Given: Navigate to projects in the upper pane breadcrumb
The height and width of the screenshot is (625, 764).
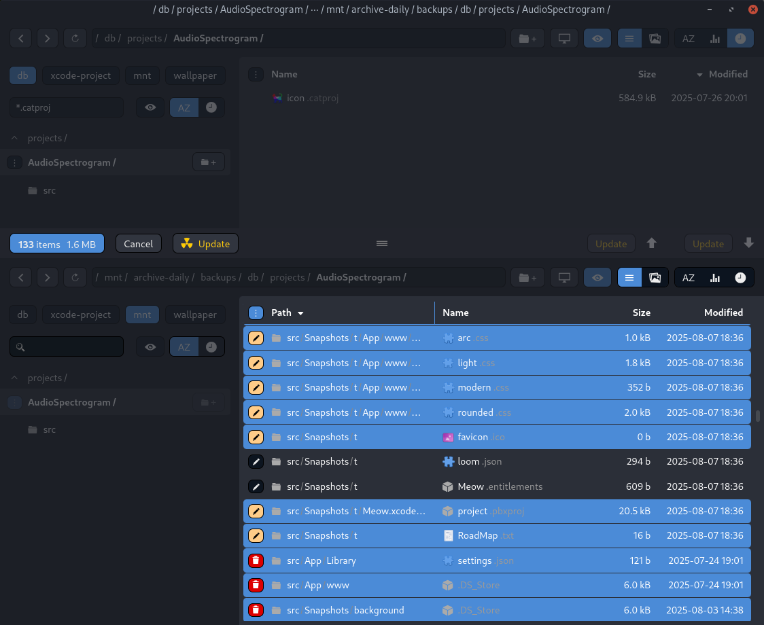Looking at the screenshot, I should (145, 39).
